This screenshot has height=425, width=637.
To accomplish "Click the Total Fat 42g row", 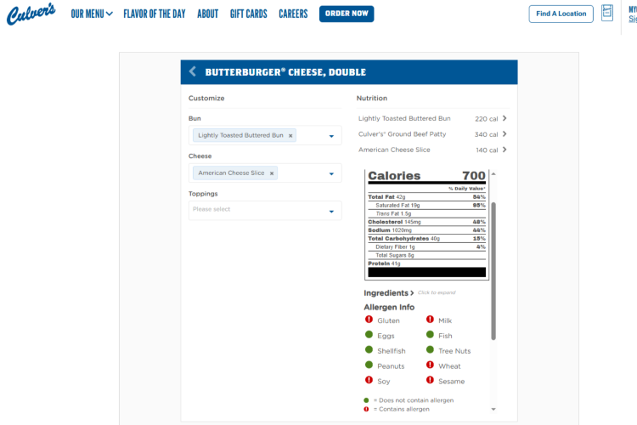I will 426,197.
